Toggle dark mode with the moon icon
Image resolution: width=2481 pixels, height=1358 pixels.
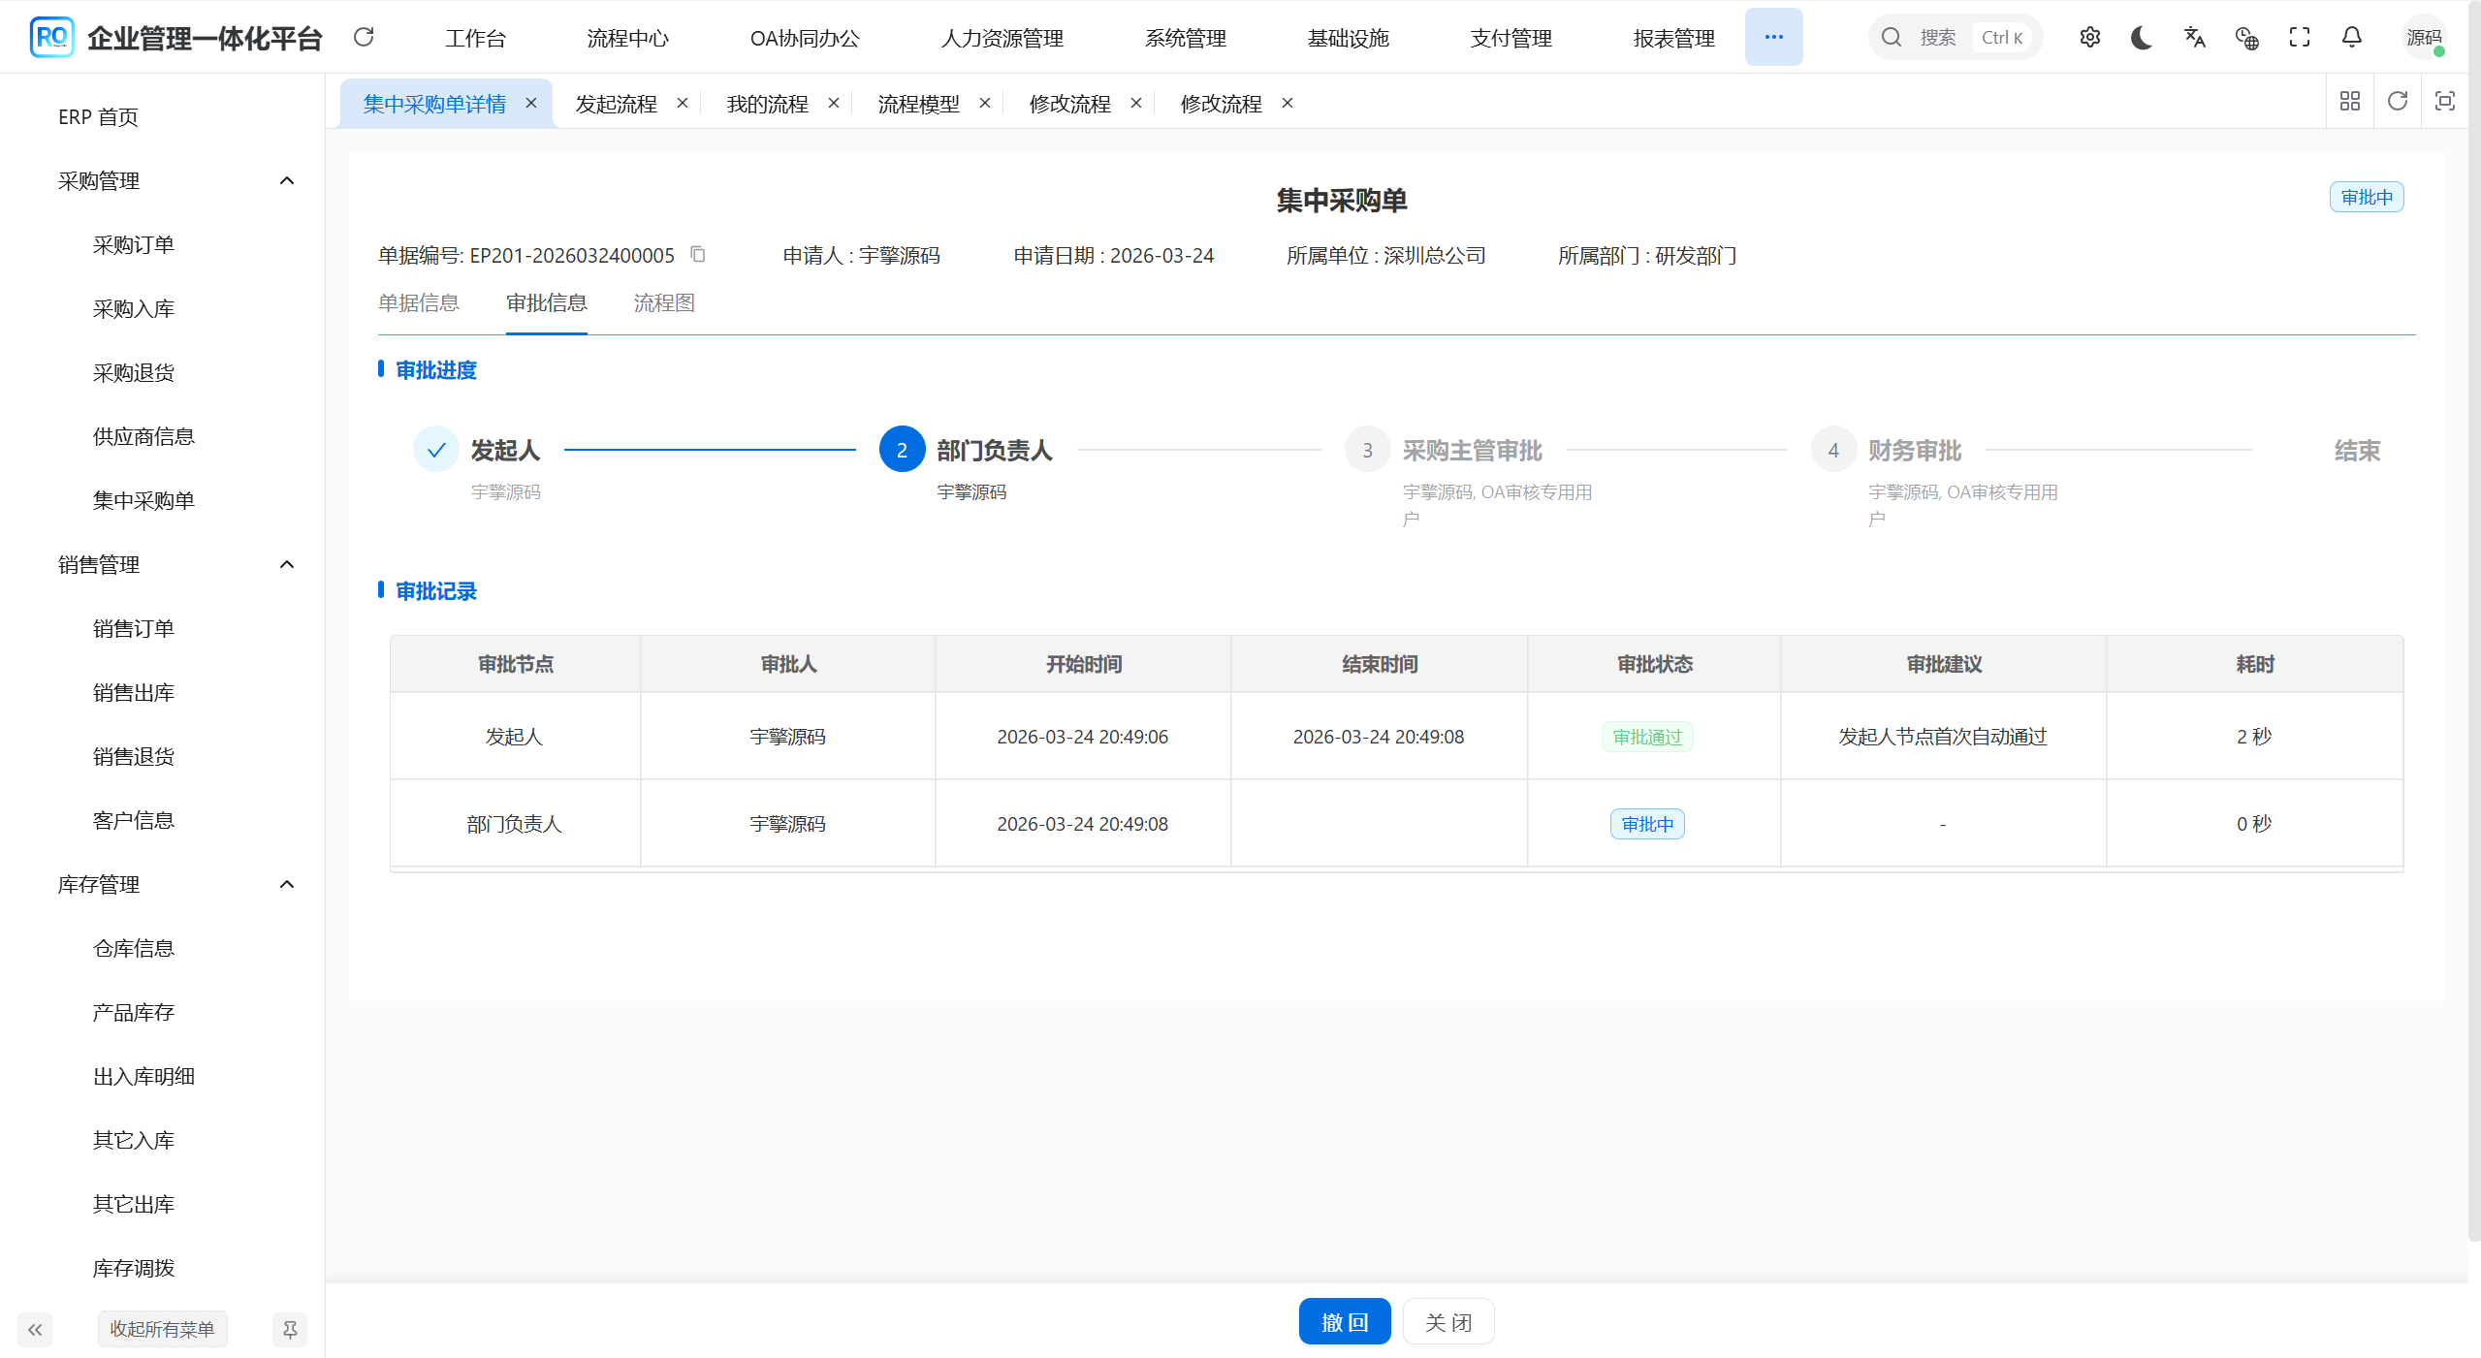click(2141, 37)
